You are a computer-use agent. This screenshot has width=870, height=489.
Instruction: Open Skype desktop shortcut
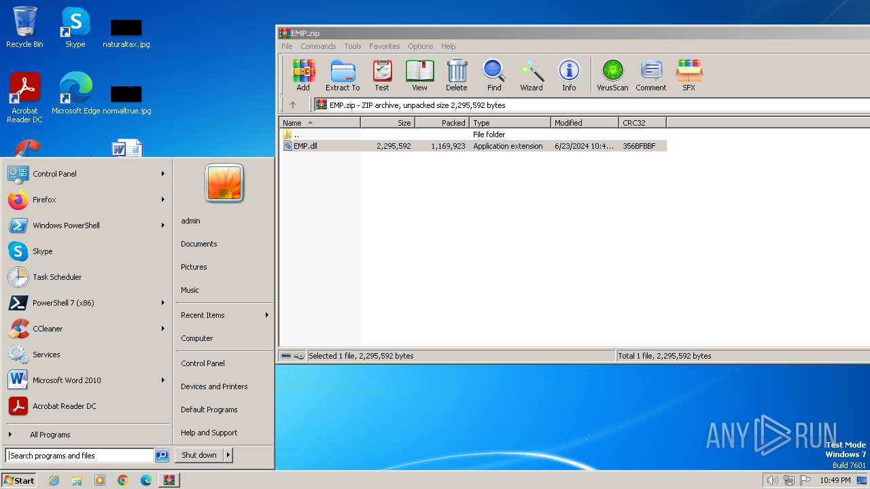tap(75, 27)
